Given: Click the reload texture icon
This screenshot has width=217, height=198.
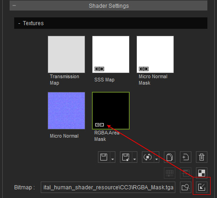Looking at the screenshot, I should [x=148, y=157].
